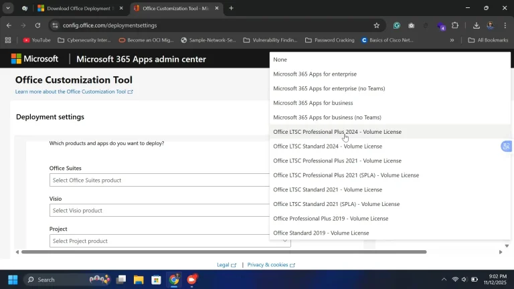514x289 pixels.
Task: Open the camera screenshot extension
Action: (411, 25)
